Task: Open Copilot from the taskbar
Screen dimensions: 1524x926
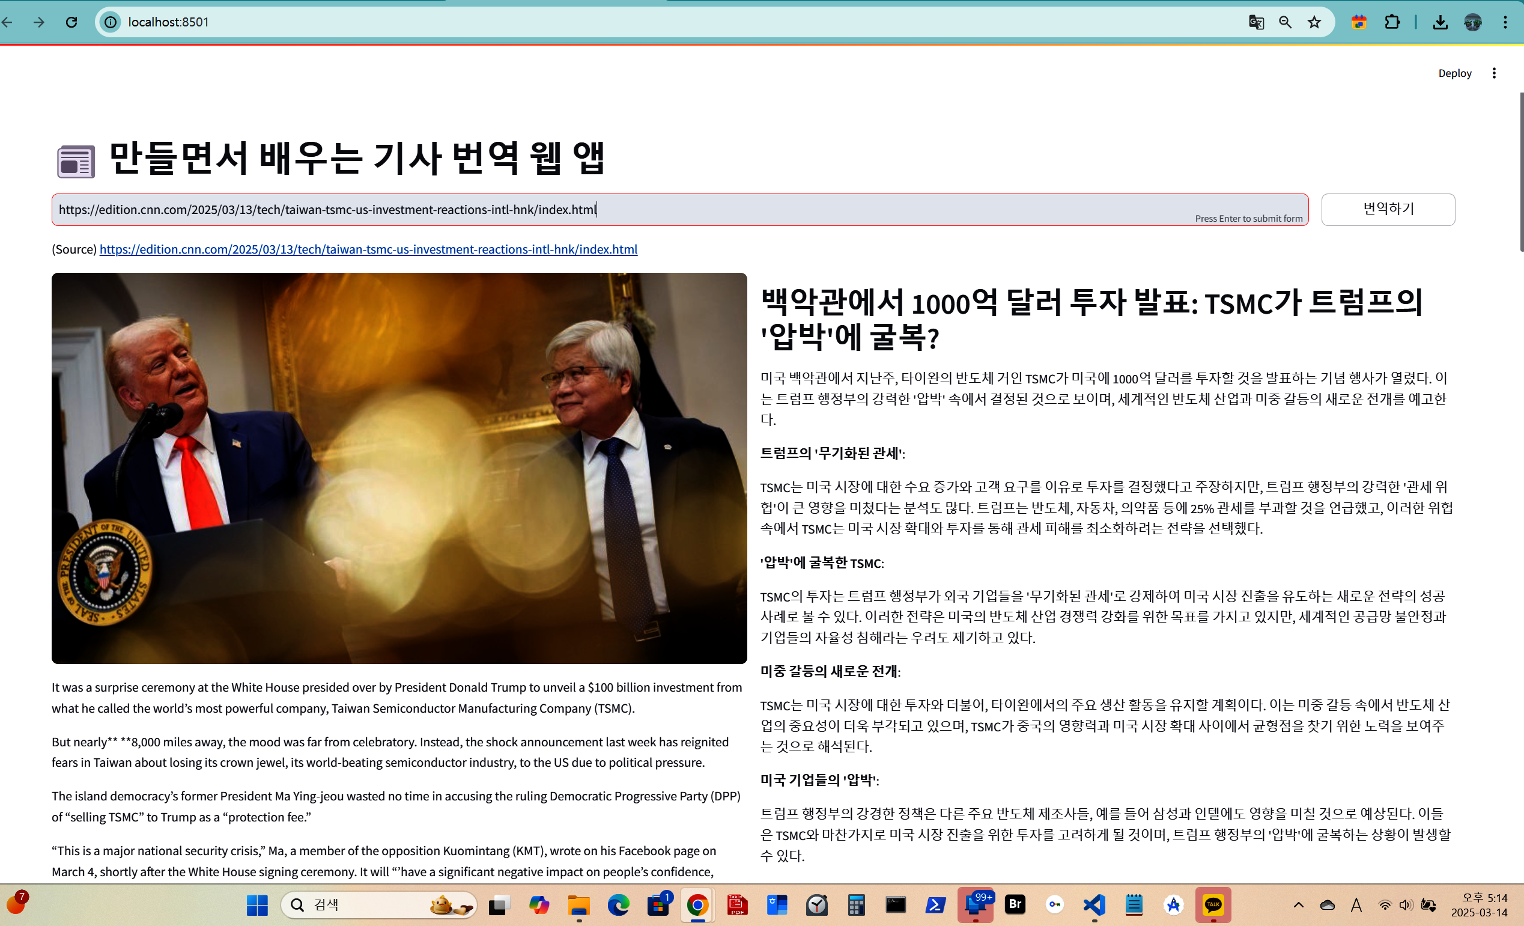Action: coord(539,905)
